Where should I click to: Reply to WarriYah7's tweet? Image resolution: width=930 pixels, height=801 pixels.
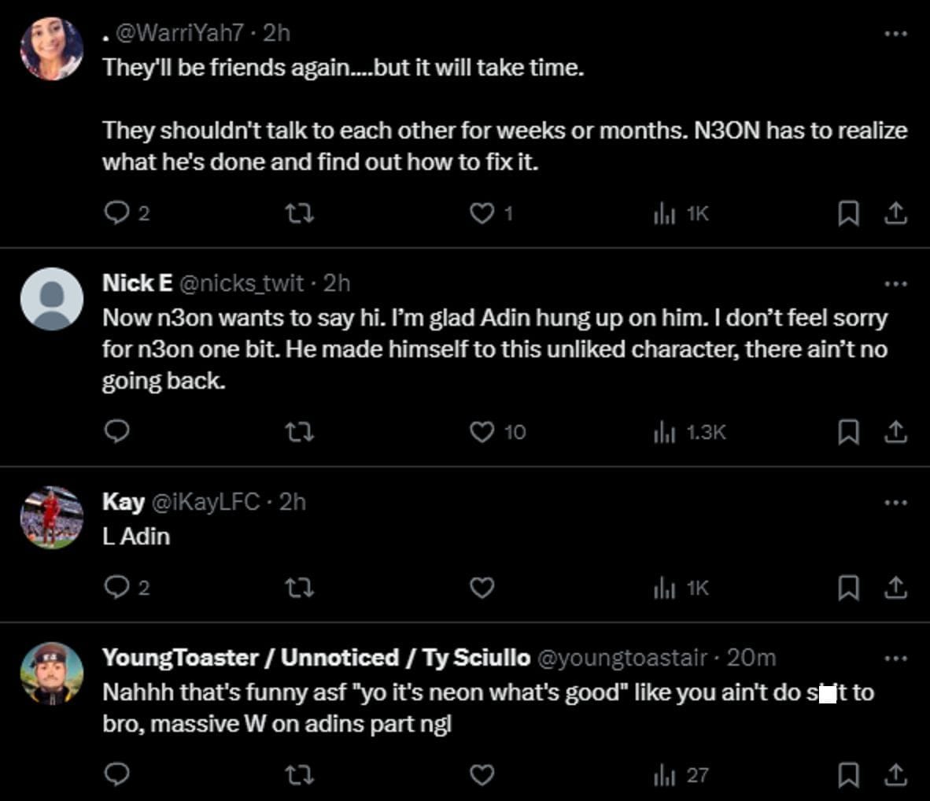pos(117,213)
